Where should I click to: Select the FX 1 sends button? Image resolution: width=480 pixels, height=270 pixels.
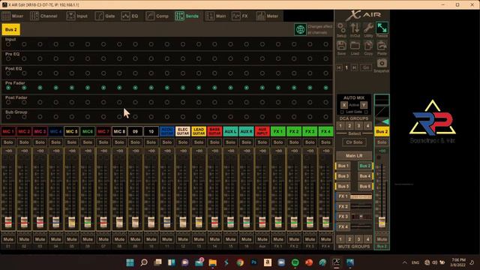[x=343, y=196]
